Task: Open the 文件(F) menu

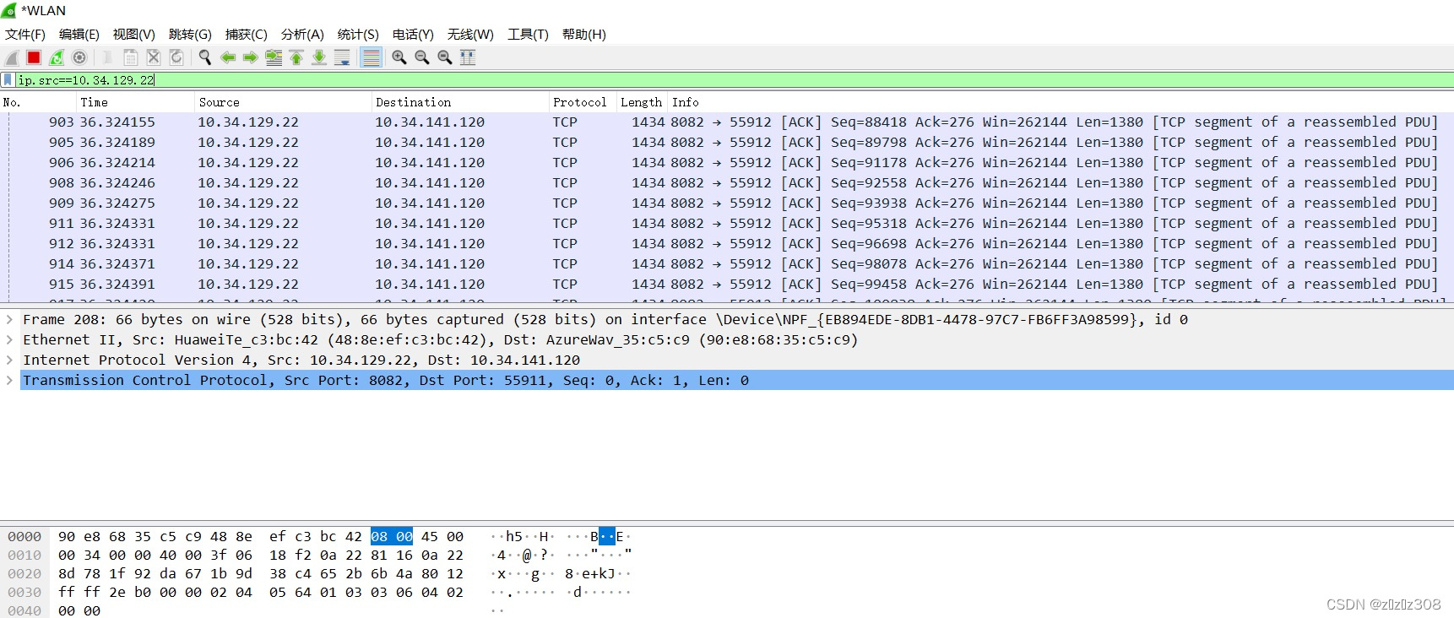Action: pyautogui.click(x=25, y=35)
